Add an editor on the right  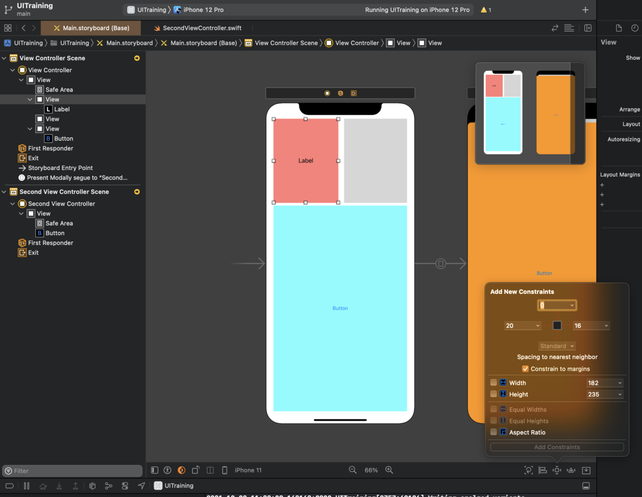point(587,28)
